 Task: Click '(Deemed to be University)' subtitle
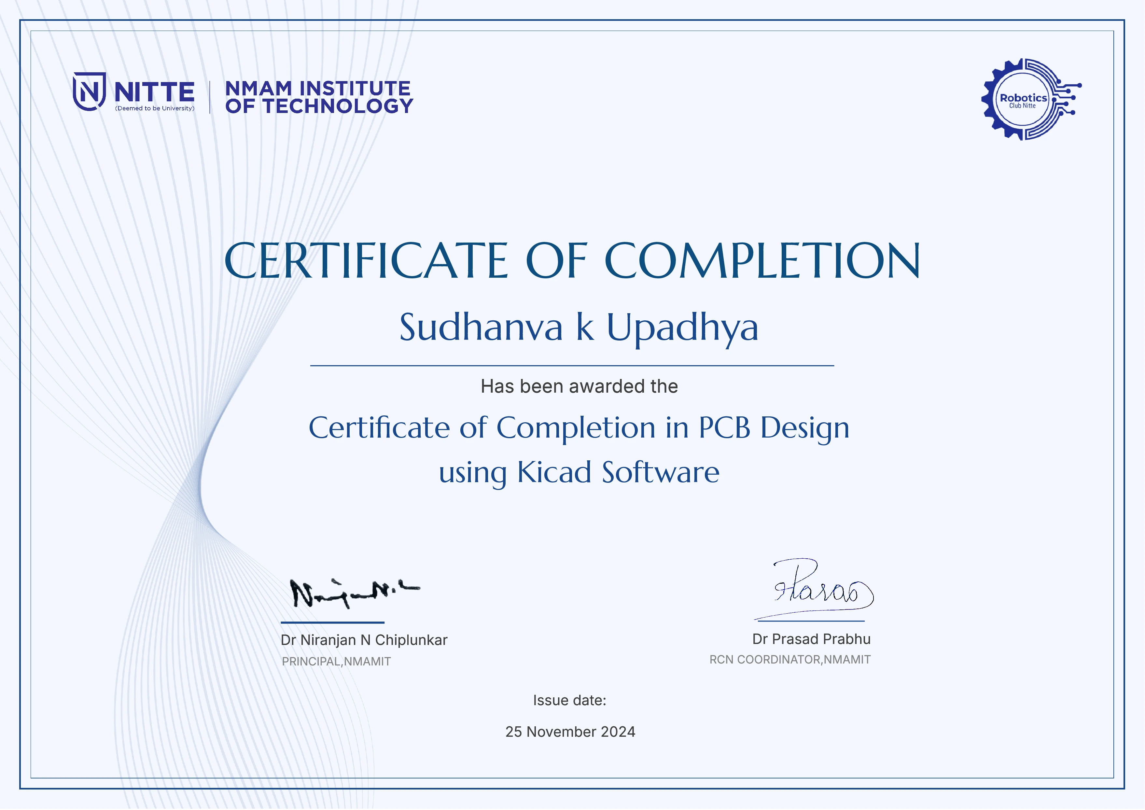155,108
